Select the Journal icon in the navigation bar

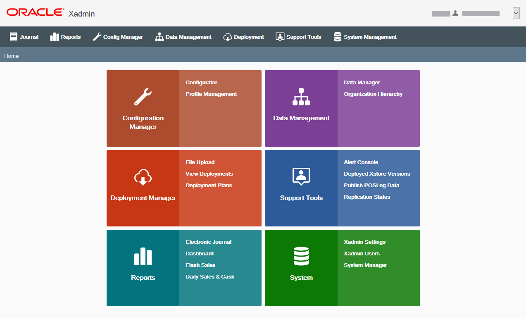(x=14, y=36)
